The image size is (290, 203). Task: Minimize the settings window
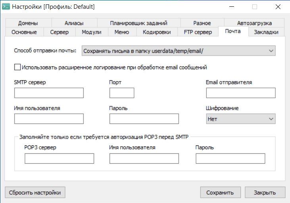233,7
